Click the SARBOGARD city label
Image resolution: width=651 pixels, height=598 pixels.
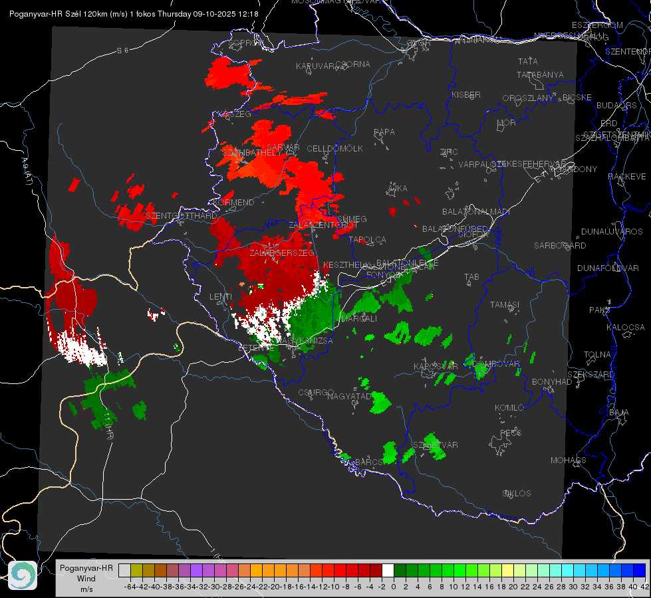pos(560,246)
